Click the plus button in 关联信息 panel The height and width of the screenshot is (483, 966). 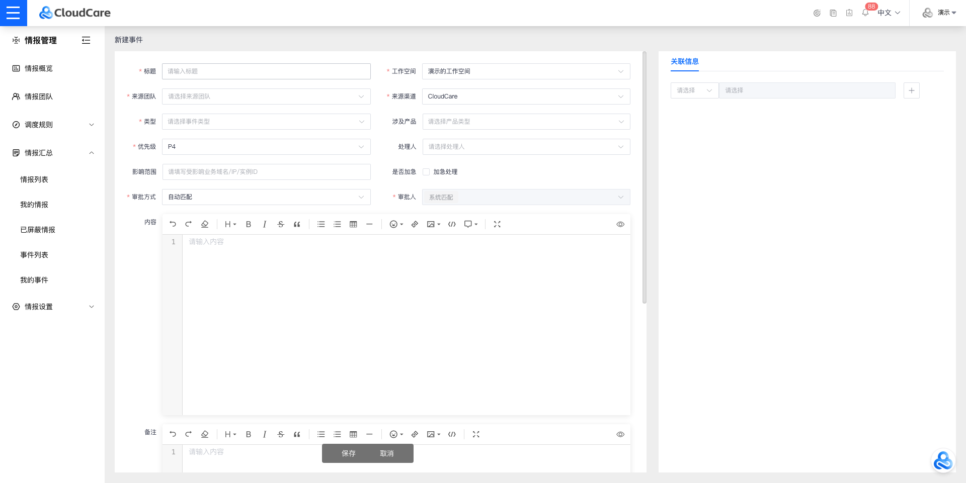(911, 90)
